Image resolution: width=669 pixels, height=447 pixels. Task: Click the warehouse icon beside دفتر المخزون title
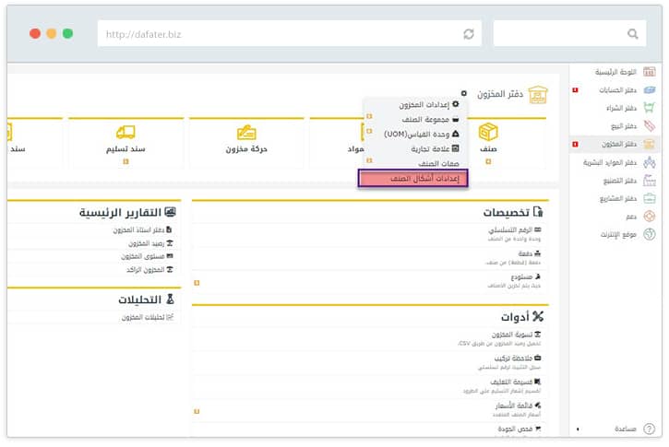538,95
